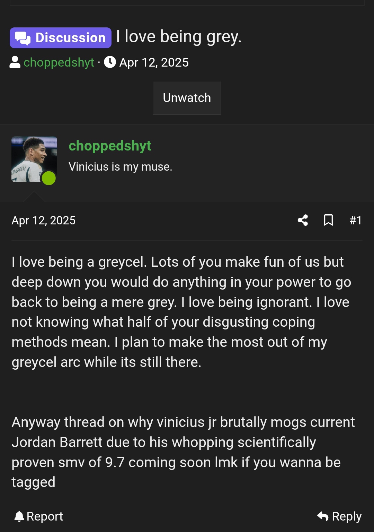Click the "Vinicius is my muse." user title
The width and height of the screenshot is (374, 532).
(121, 167)
